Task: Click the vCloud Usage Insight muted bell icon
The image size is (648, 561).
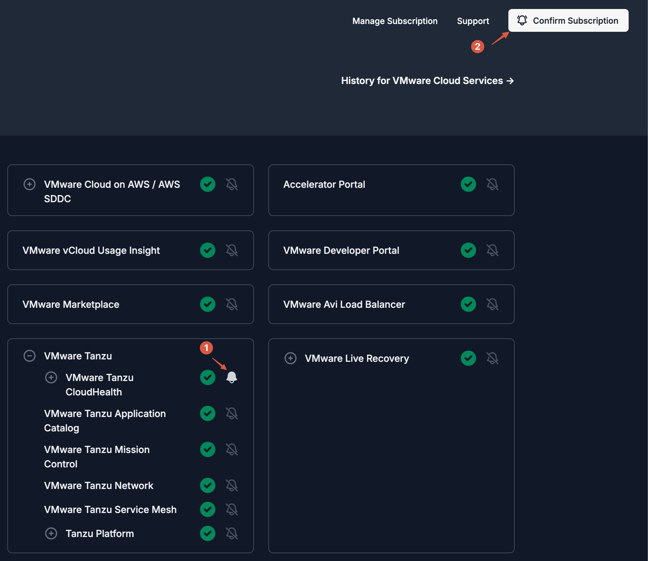Action: (232, 250)
